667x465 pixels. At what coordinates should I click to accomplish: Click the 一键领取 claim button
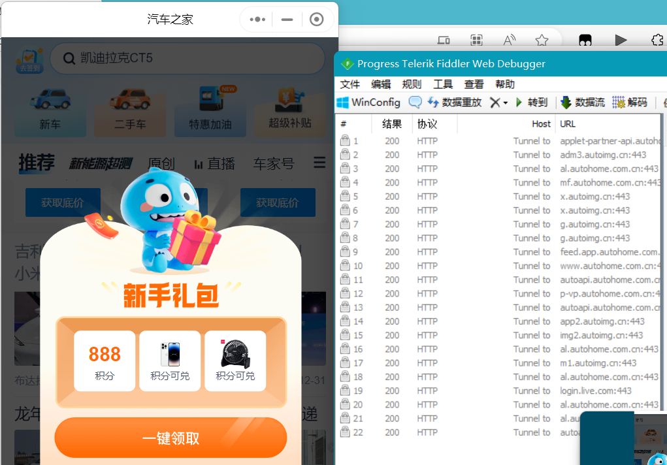coord(171,438)
